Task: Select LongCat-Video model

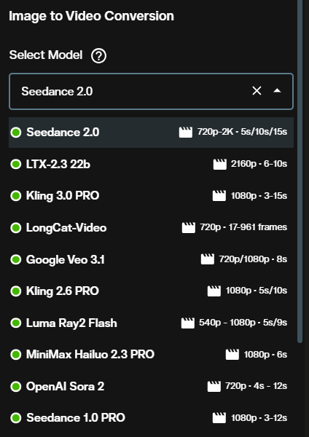Action: point(151,228)
